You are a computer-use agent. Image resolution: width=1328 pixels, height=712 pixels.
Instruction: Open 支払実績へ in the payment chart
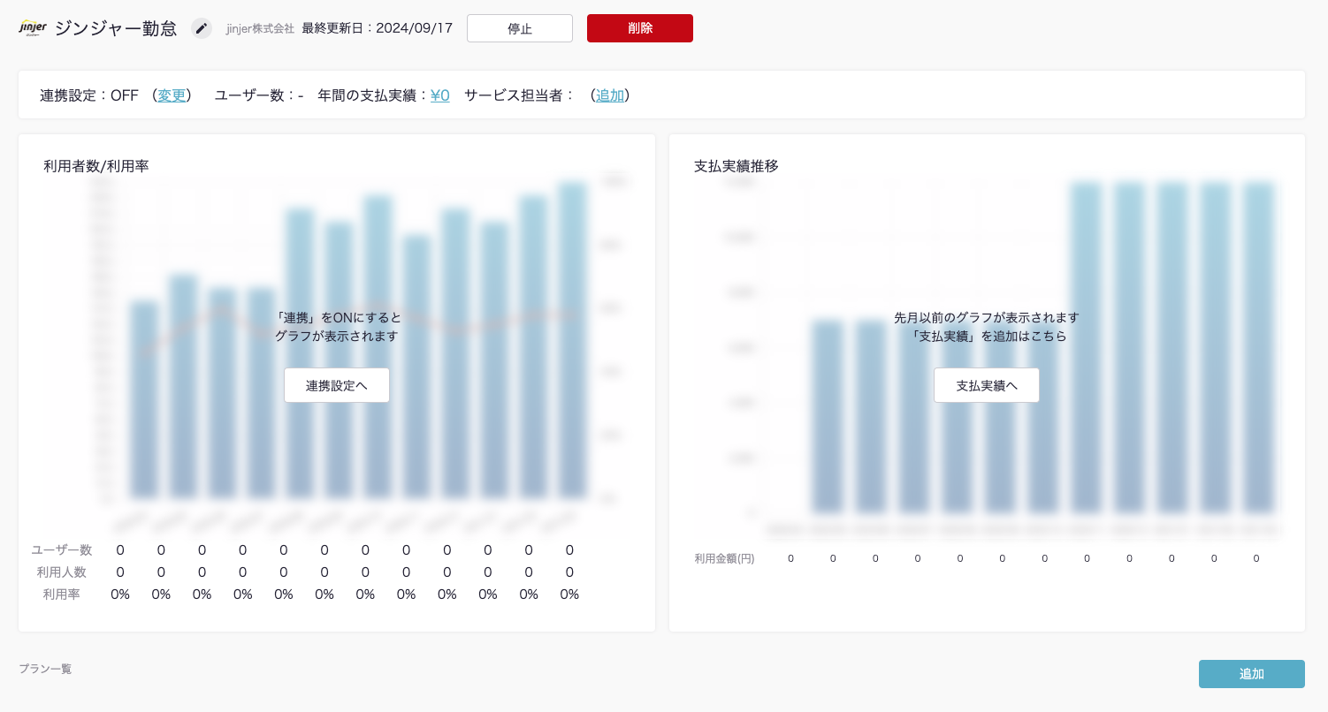tap(986, 385)
